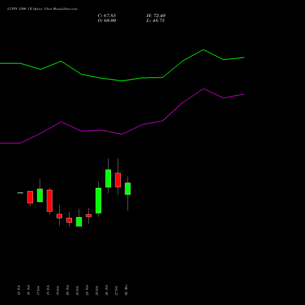The width and height of the screenshot is (305, 305).
Task: Select the tall green candle for 25 Feb
Action: pyautogui.click(x=98, y=201)
